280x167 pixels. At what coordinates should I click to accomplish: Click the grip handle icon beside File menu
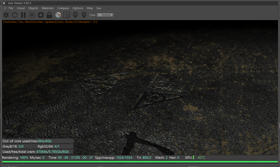pos(5,8)
